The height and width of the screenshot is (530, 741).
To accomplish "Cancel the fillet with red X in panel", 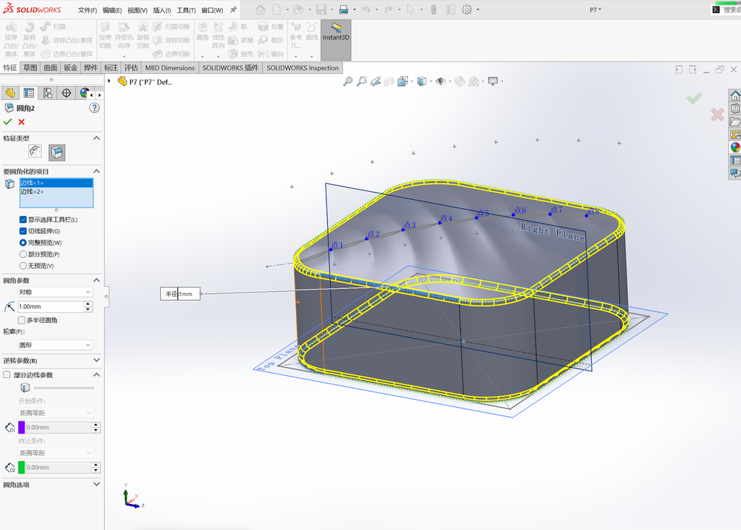I will pyautogui.click(x=21, y=122).
